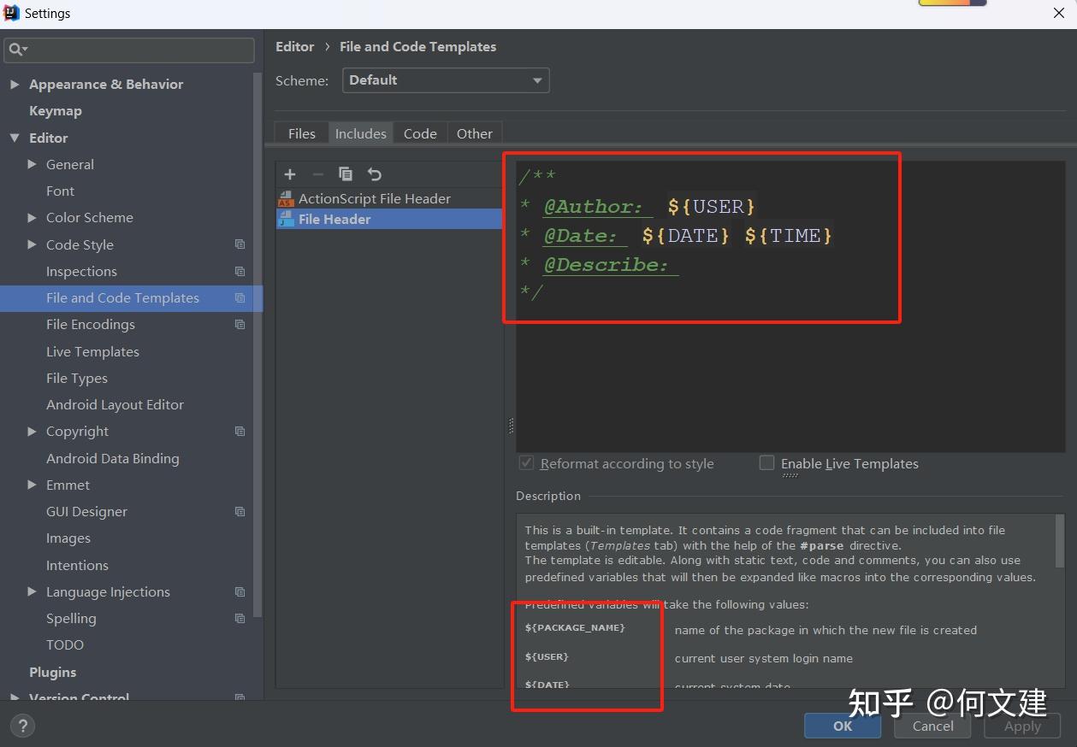Click the add template plus icon
This screenshot has width=1077, height=747.
(290, 174)
